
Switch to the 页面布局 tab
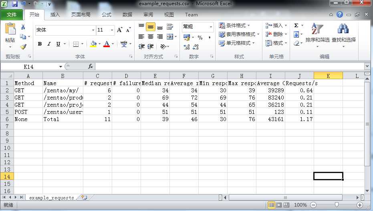[x=81, y=15]
